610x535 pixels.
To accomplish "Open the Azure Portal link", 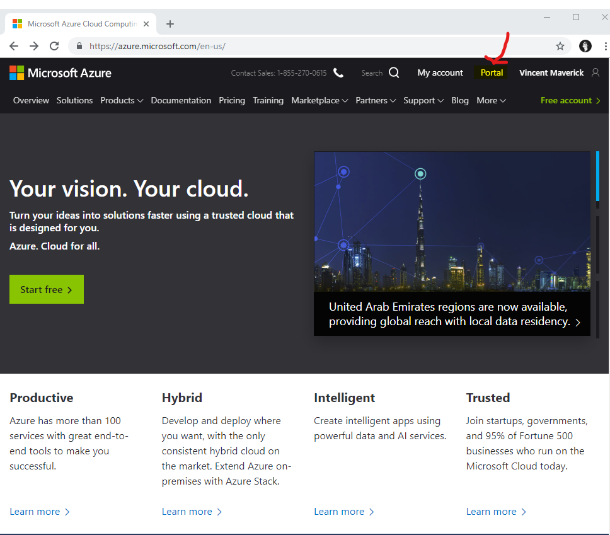I will pos(492,72).
